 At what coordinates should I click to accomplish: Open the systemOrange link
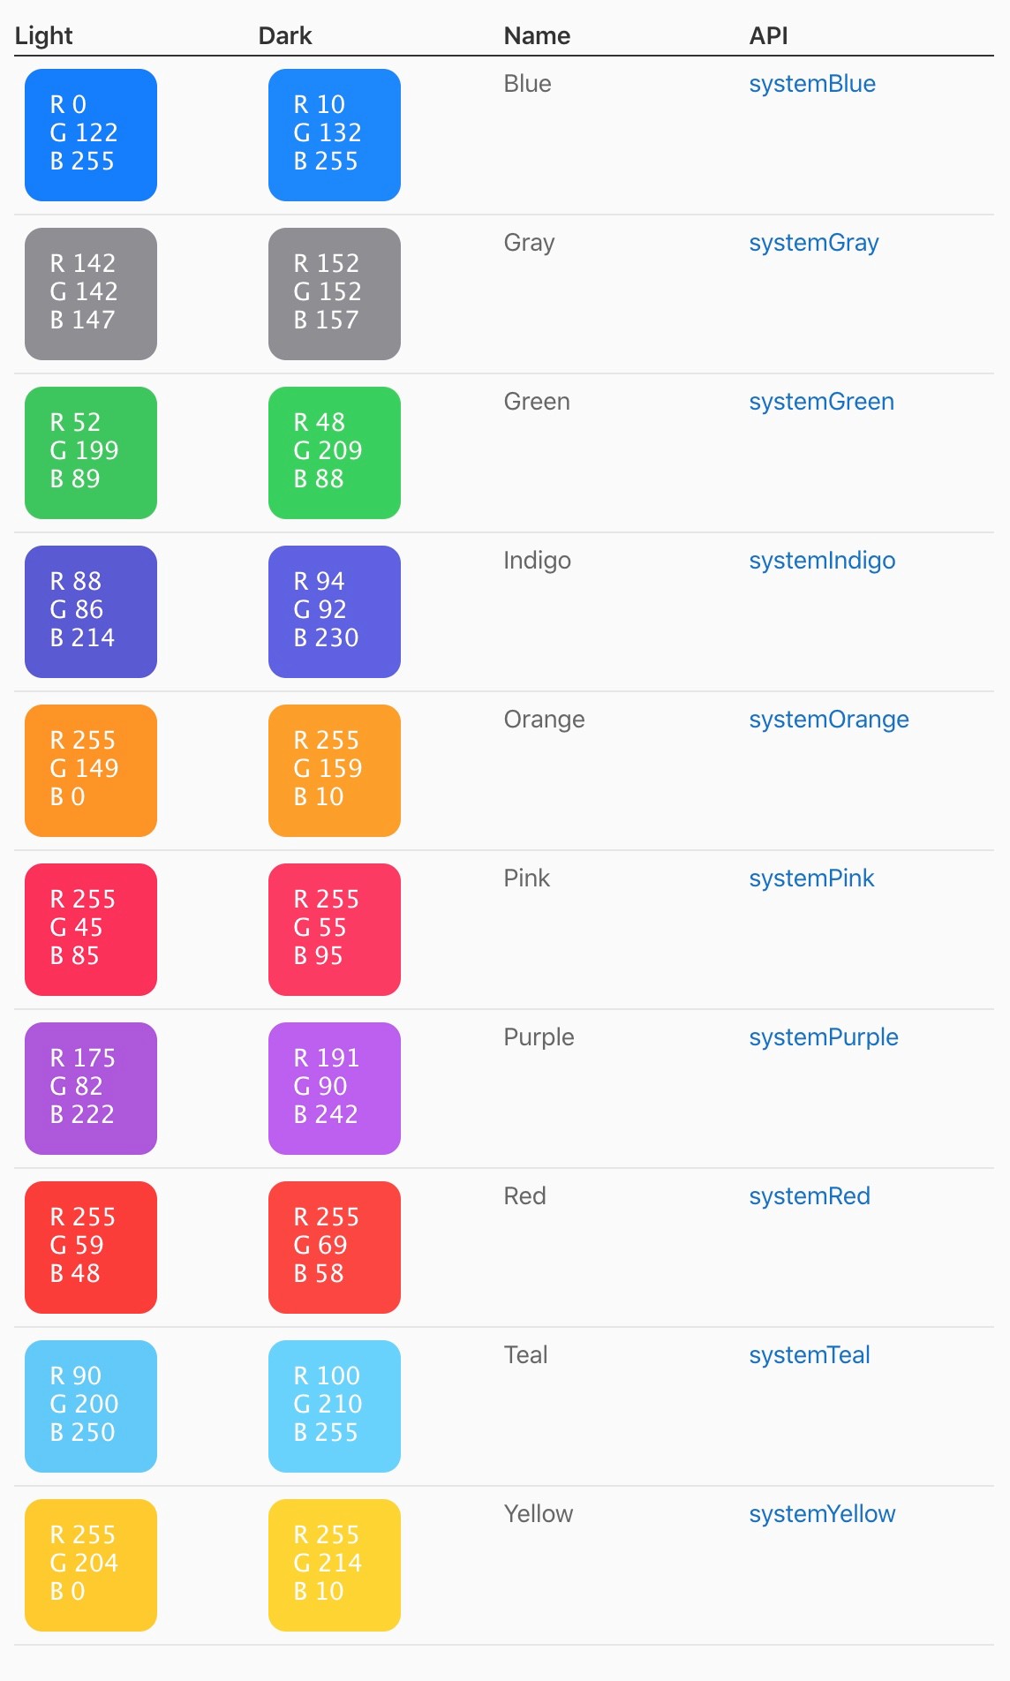(x=828, y=720)
